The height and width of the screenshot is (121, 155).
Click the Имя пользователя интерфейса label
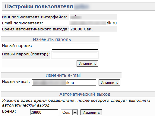click(x=35, y=17)
